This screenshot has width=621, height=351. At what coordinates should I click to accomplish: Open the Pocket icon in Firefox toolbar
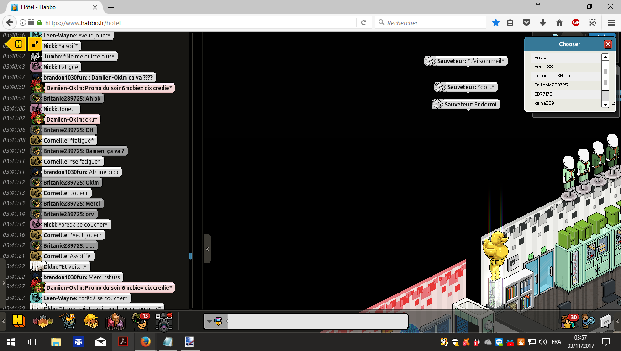(526, 22)
